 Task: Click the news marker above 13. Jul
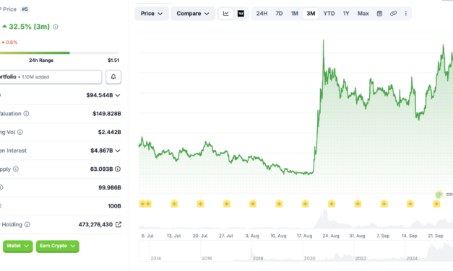[174, 204]
